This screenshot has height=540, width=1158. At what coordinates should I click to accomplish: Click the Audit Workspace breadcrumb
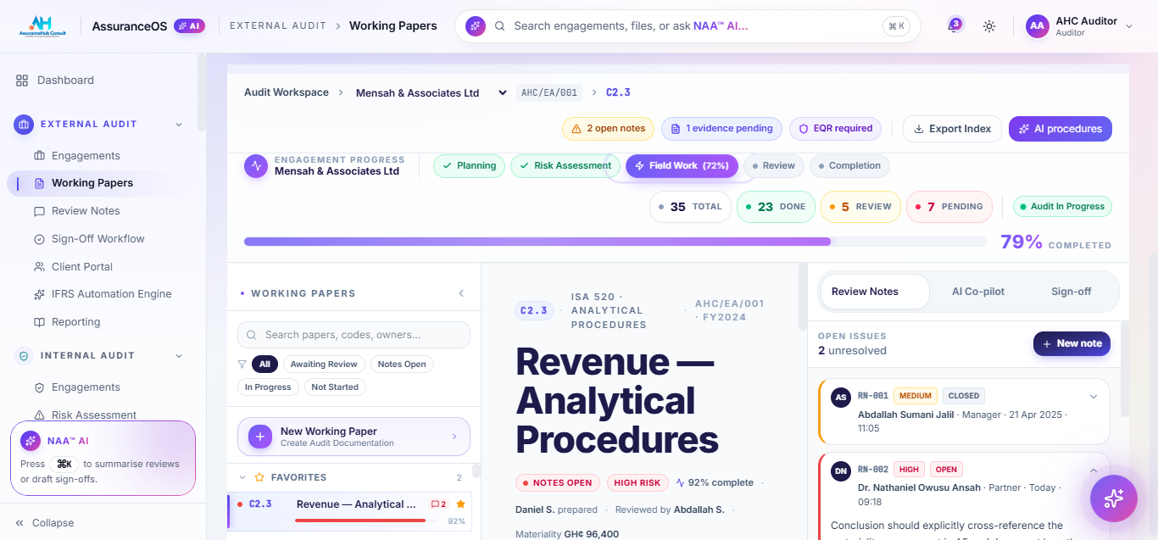287,93
